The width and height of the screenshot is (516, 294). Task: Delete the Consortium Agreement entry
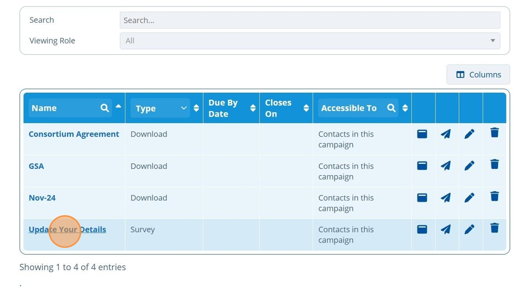coord(494,133)
